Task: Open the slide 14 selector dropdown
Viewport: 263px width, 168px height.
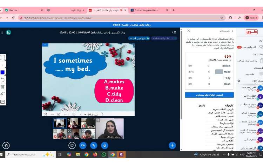Action: [x=92, y=114]
